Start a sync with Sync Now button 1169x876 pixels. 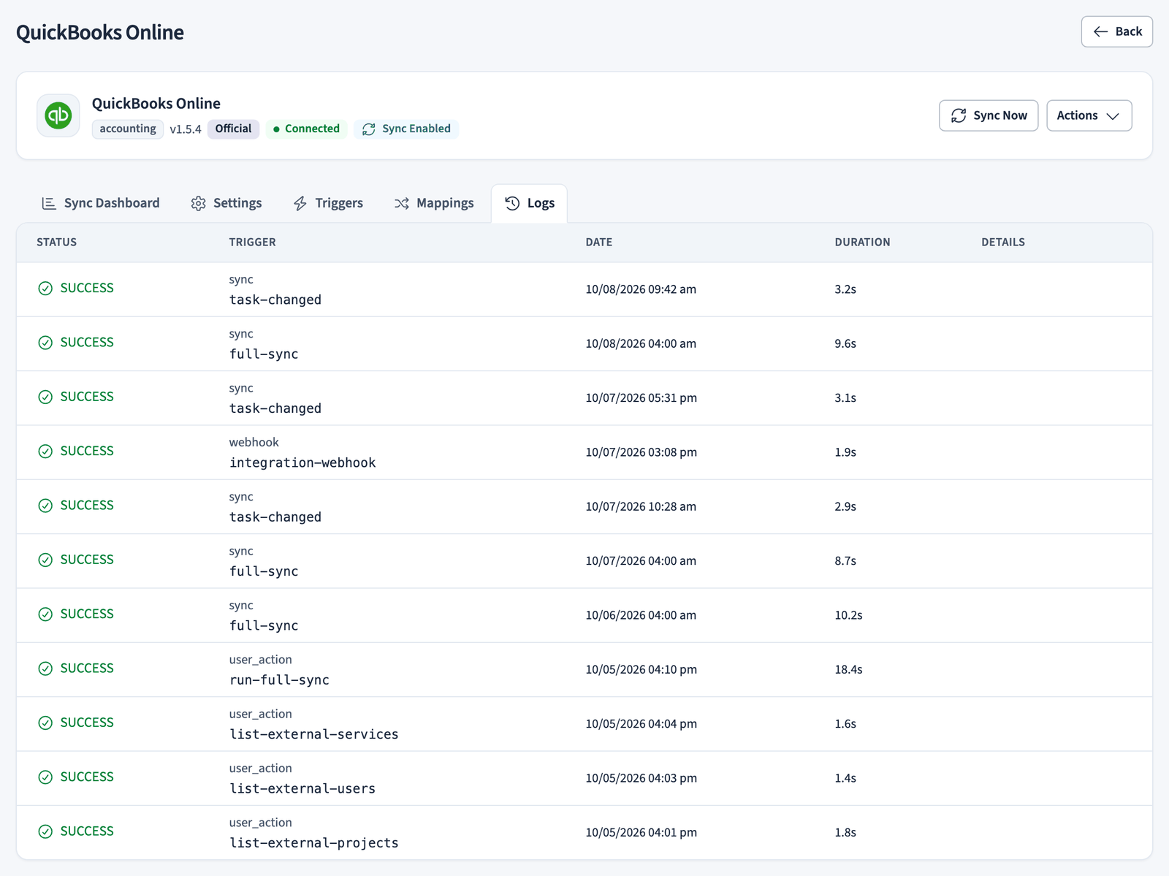[x=989, y=115]
